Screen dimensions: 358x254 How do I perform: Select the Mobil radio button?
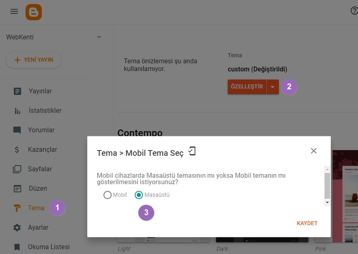point(108,195)
